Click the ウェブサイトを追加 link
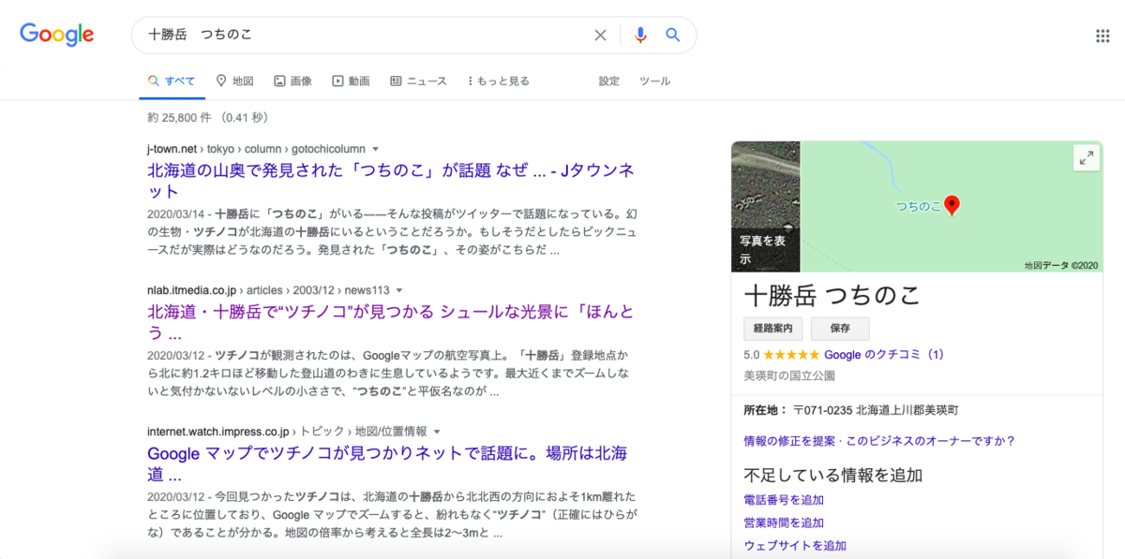This screenshot has width=1125, height=559. click(795, 545)
